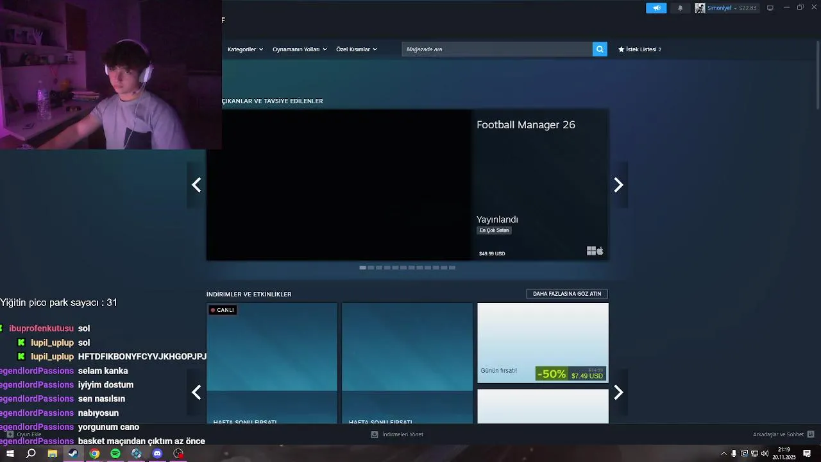Open Spotify from the taskbar

click(x=115, y=454)
